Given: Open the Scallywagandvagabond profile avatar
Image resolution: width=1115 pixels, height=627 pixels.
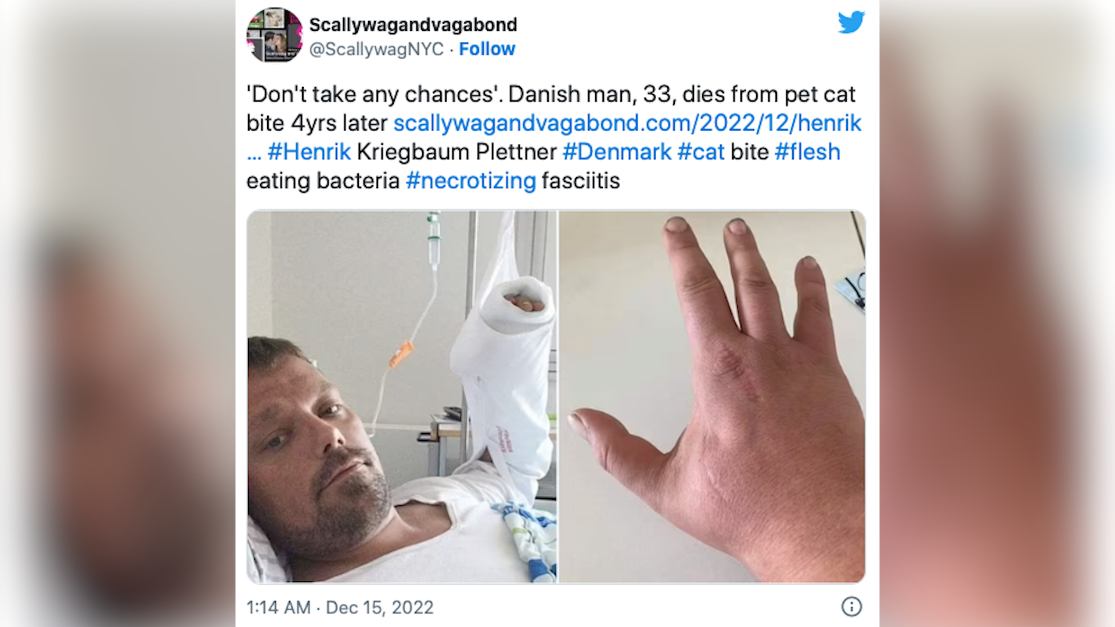Looking at the screenshot, I should [275, 35].
